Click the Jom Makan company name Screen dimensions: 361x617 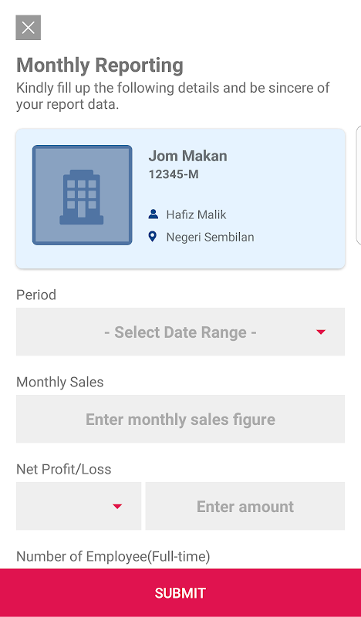tap(187, 156)
